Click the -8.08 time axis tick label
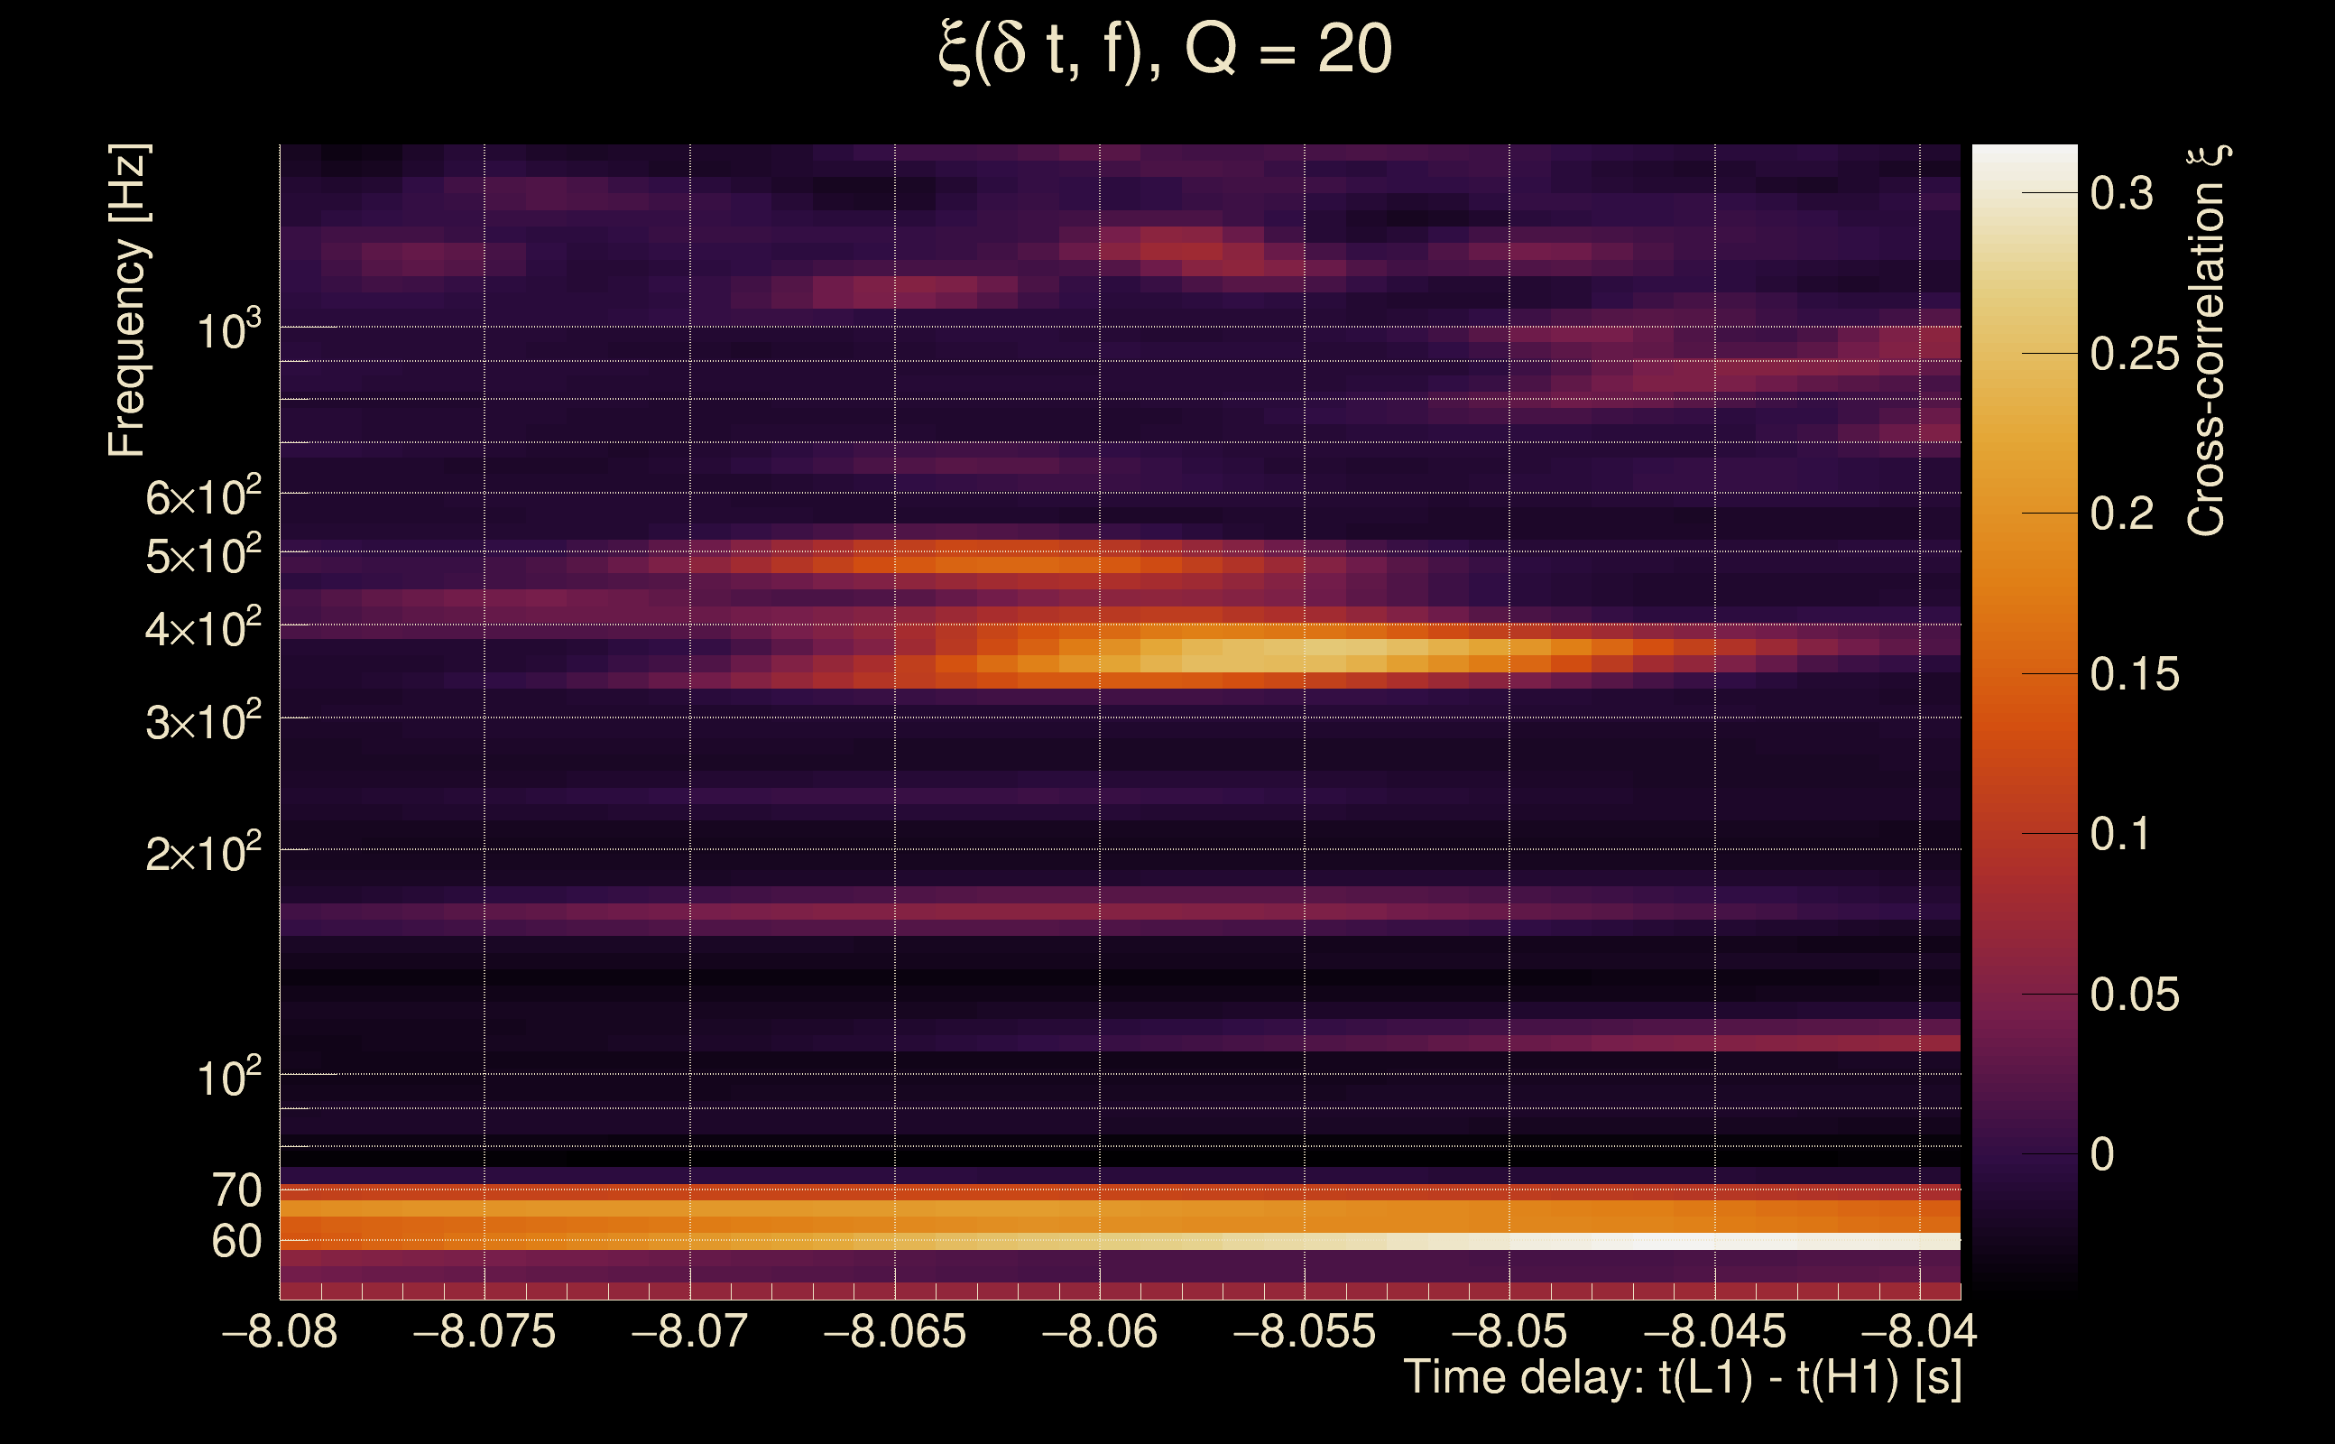The image size is (2335, 1444). pos(280,1331)
